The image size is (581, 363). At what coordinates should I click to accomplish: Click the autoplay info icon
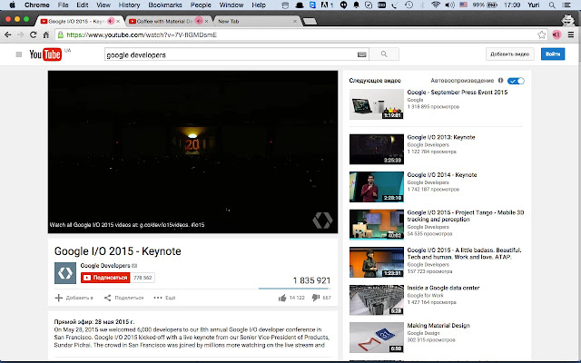pyautogui.click(x=500, y=81)
